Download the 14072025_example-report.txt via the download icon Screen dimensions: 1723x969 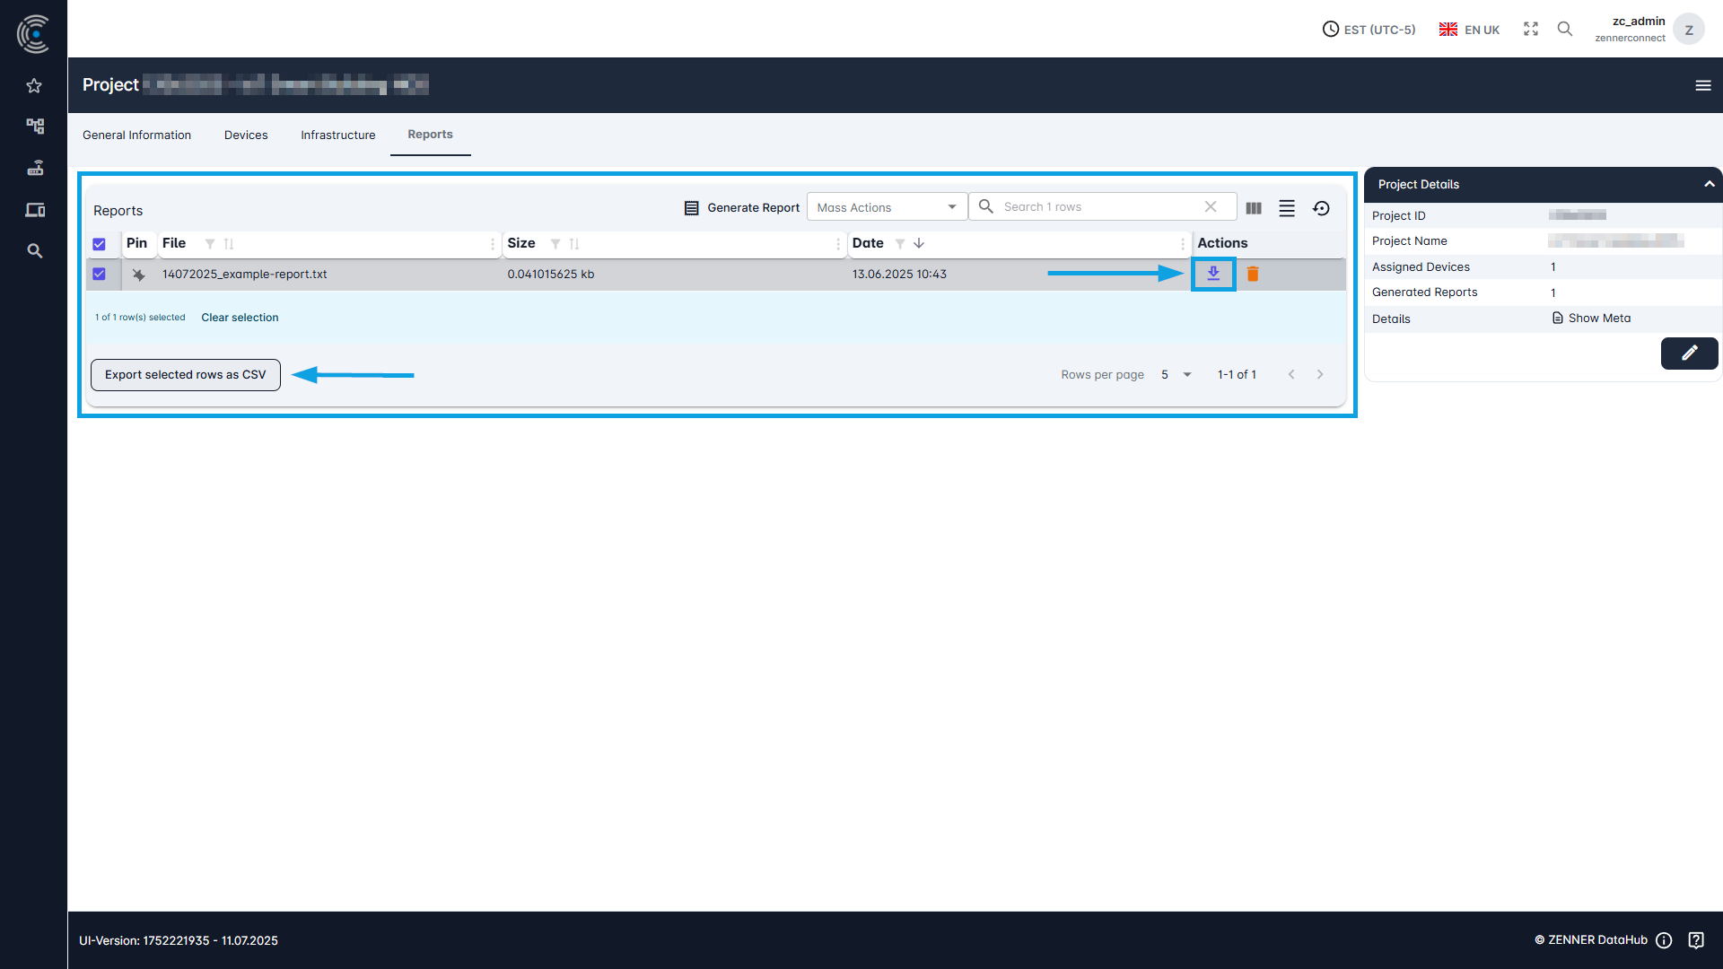(x=1213, y=274)
